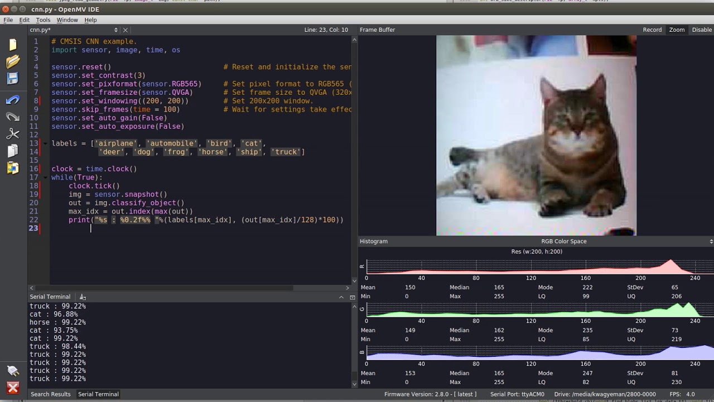
Task: Paste from clipboard using the sidebar icon
Action: (13, 167)
